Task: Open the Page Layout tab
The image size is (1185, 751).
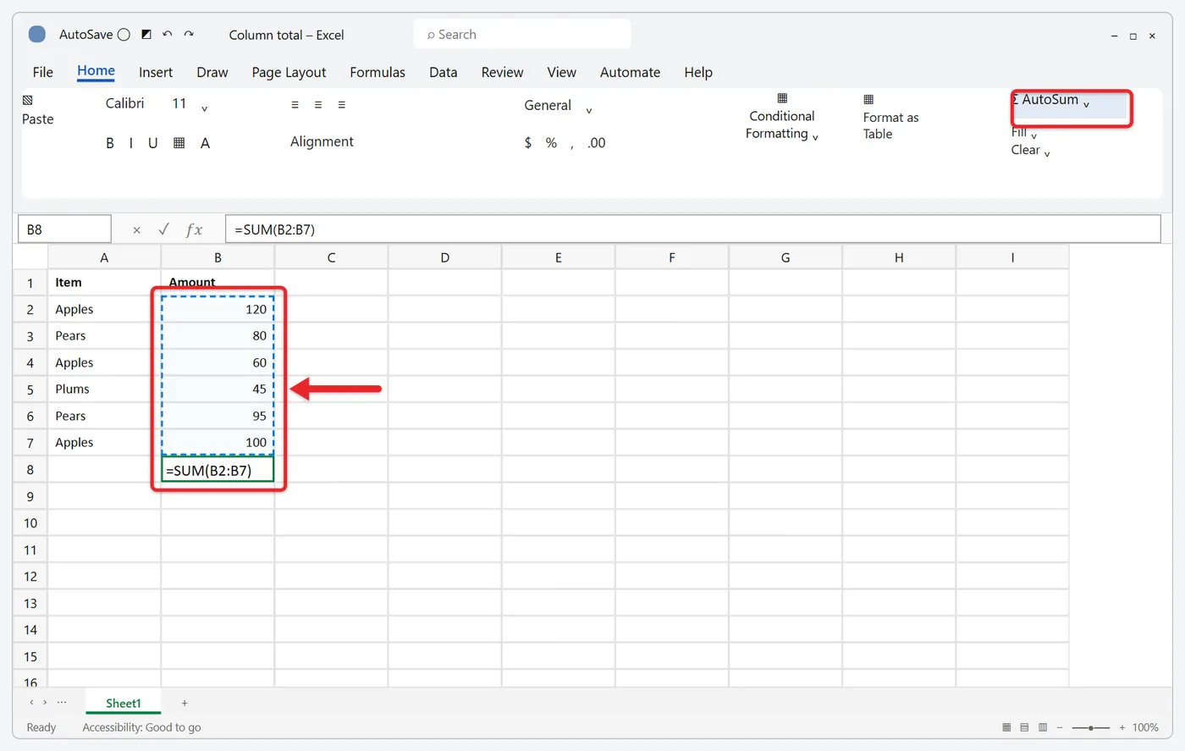Action: (x=289, y=73)
